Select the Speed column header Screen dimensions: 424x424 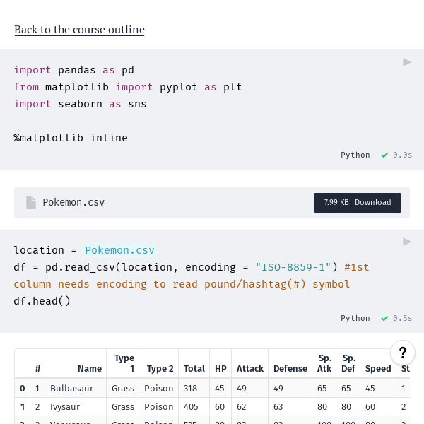(x=378, y=368)
